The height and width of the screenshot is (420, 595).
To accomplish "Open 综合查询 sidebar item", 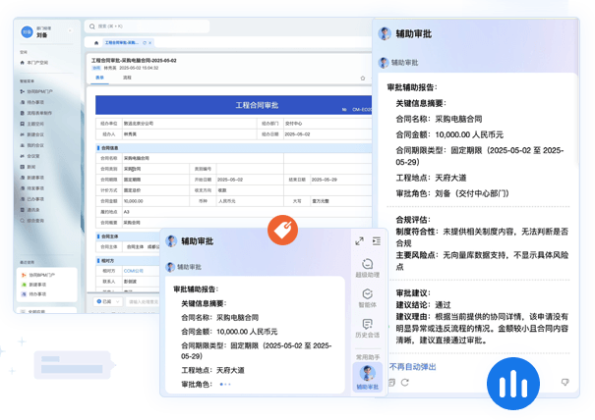I will click(32, 221).
